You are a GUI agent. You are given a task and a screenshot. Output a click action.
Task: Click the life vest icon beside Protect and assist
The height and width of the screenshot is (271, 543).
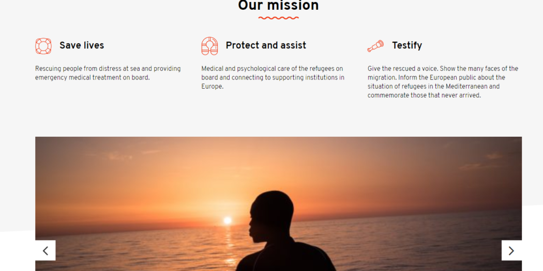(209, 46)
